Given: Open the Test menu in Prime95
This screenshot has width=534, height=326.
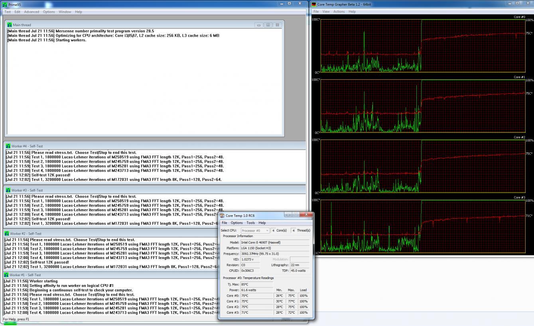Looking at the screenshot, I should pyautogui.click(x=8, y=12).
